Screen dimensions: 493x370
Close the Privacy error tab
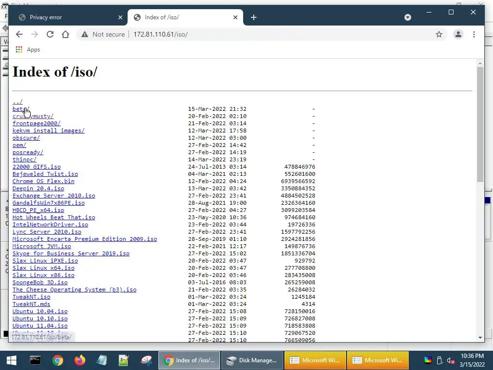120,17
